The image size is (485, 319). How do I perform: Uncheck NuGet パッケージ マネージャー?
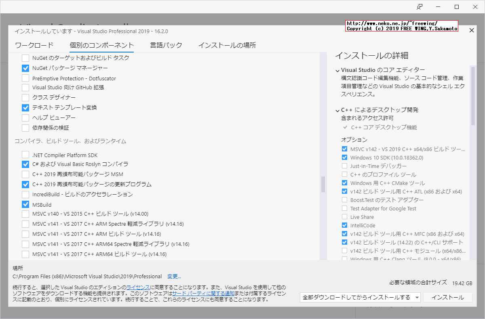(25, 68)
